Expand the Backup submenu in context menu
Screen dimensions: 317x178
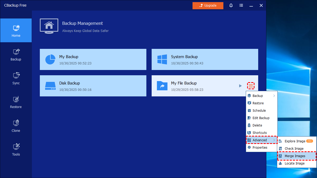coord(261,96)
